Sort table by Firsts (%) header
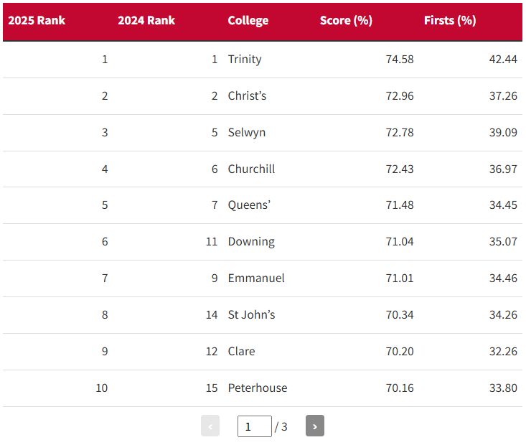The height and width of the screenshot is (445, 526). pyautogui.click(x=450, y=21)
